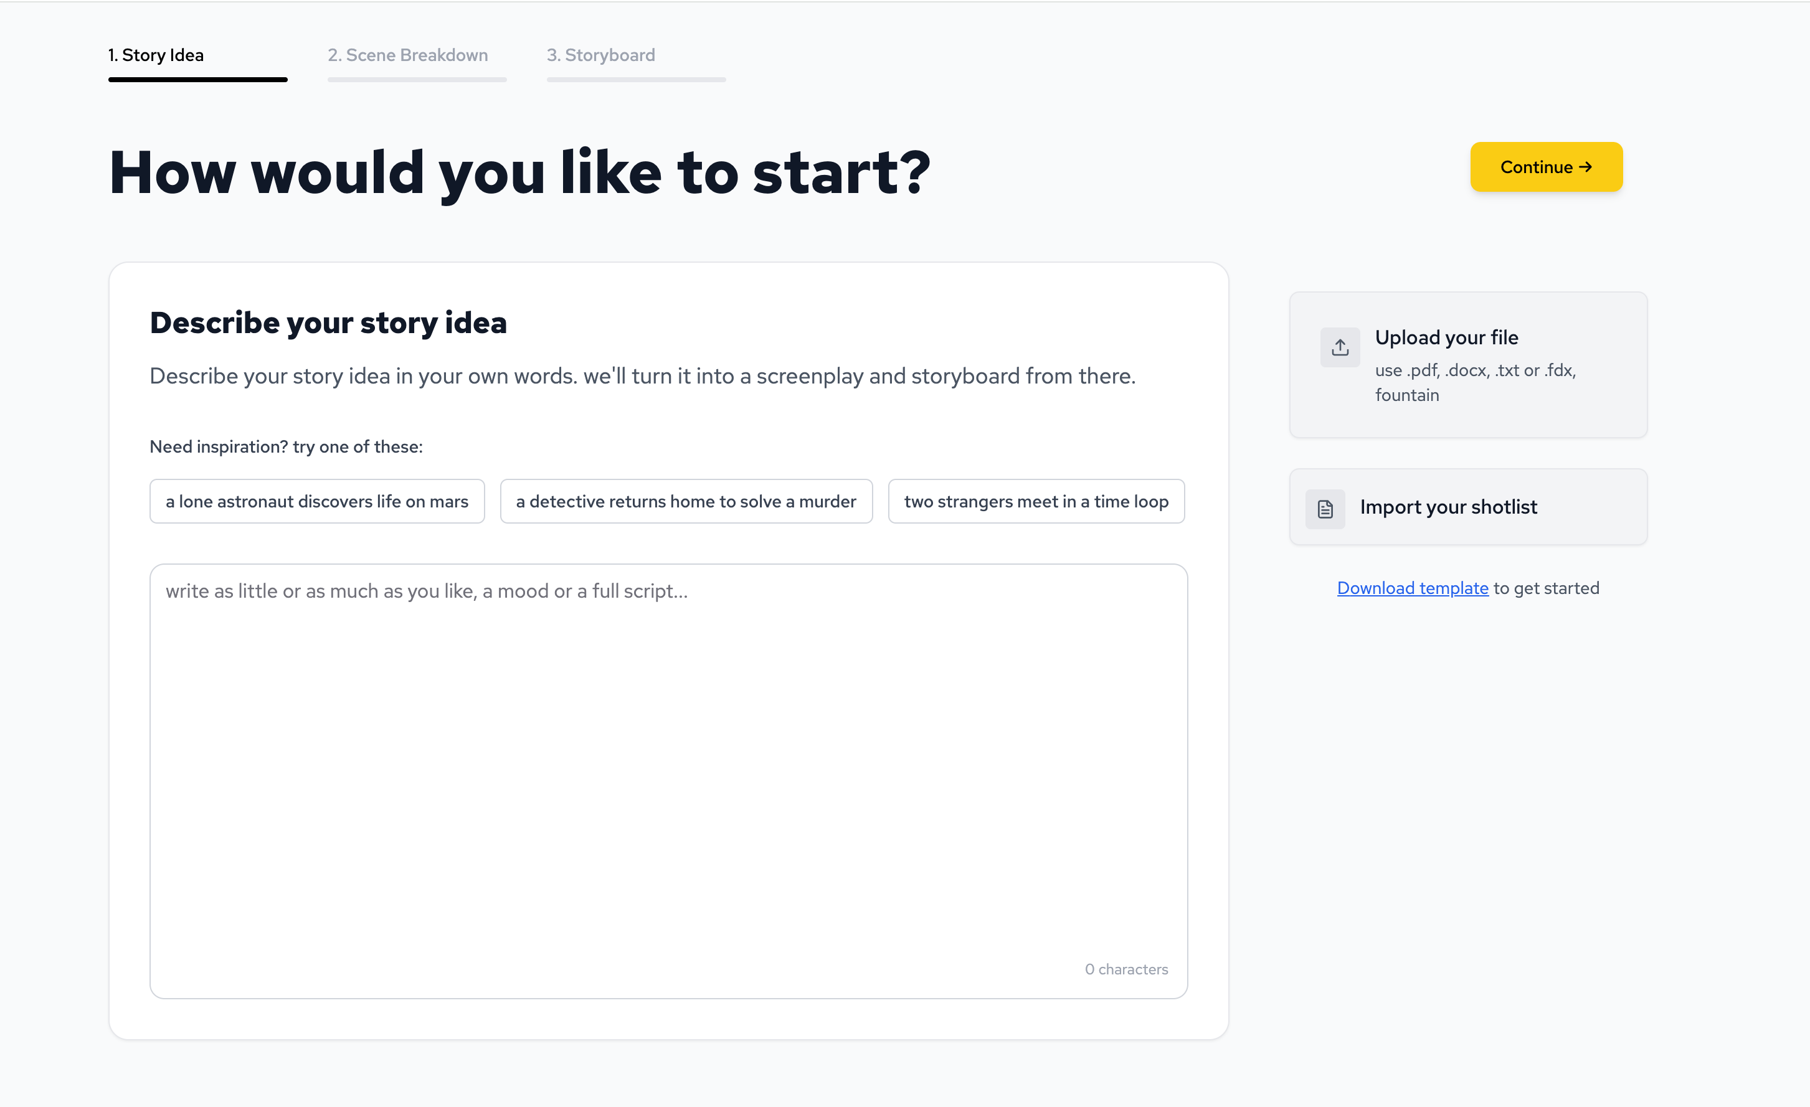The width and height of the screenshot is (1810, 1107).
Task: Open the Upload your file panel
Action: click(1467, 365)
